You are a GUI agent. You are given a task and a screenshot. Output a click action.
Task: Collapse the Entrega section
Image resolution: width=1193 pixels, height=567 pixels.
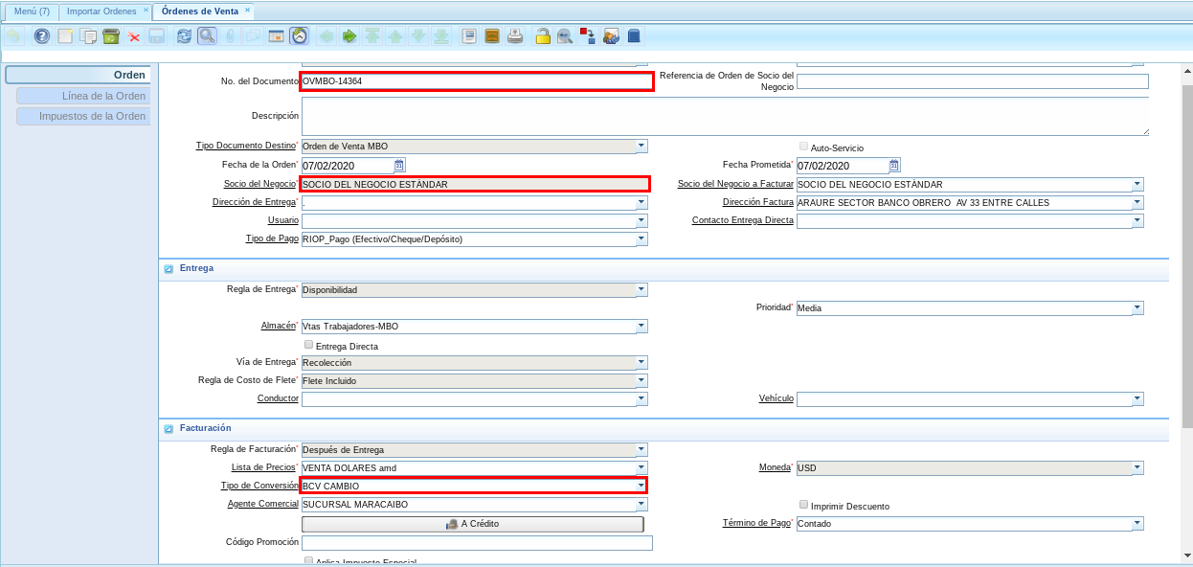coord(169,269)
